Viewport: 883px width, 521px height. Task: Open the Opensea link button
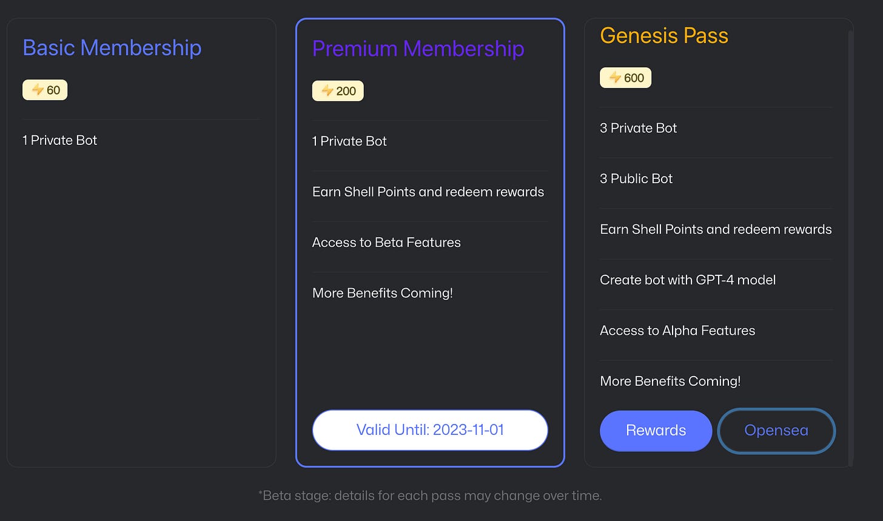pyautogui.click(x=776, y=431)
